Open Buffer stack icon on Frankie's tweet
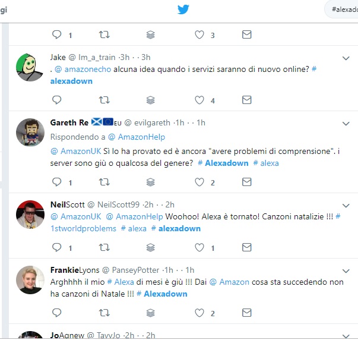This screenshot has width=358, height=340. coord(150,313)
